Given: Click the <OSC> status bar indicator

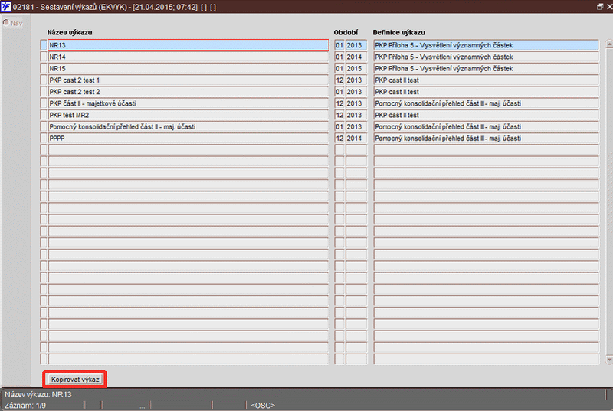Looking at the screenshot, I should point(263,406).
